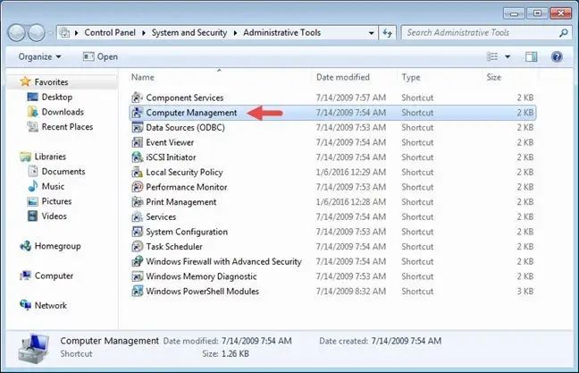
Task: Open the recent pages dropdown arrow
Action: click(50, 33)
